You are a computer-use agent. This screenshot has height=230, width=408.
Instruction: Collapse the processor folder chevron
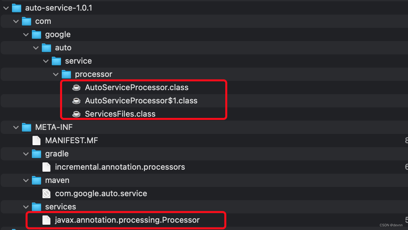click(55, 74)
